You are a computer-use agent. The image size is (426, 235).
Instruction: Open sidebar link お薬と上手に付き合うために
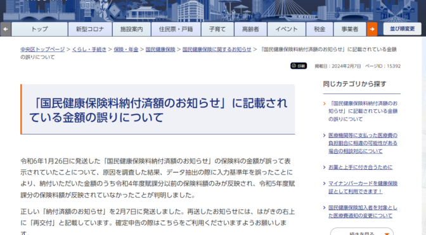[360, 167]
